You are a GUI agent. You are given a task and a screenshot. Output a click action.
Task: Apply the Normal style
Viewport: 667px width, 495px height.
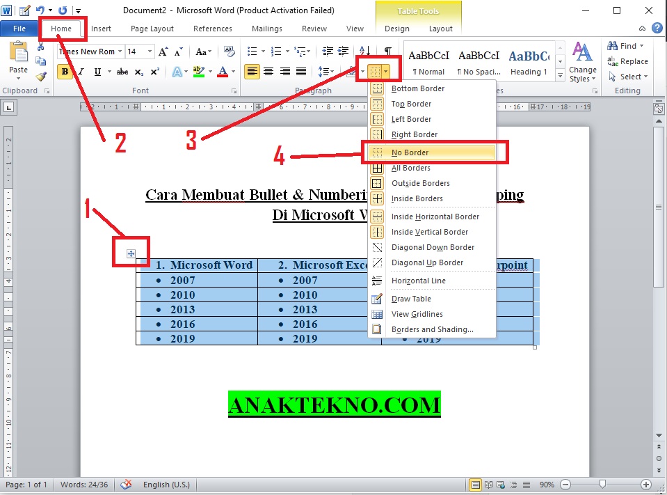pos(428,62)
